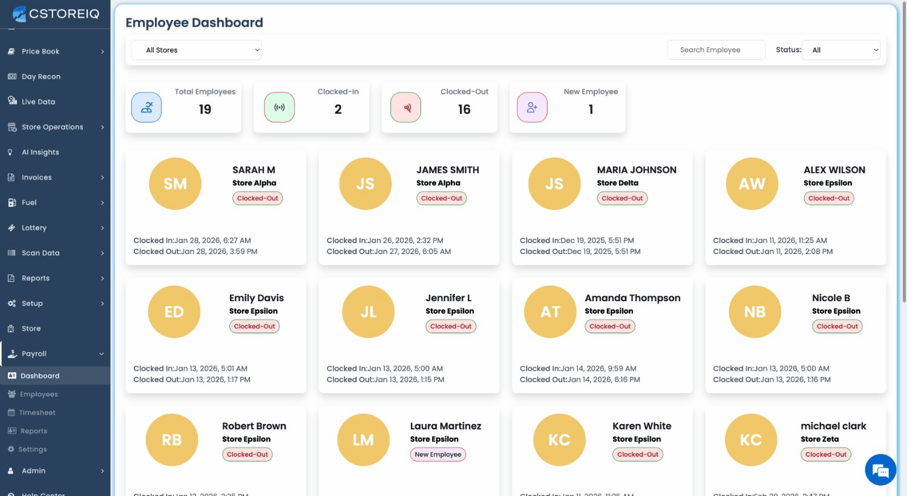Click the CStoreIQ logo

56,14
